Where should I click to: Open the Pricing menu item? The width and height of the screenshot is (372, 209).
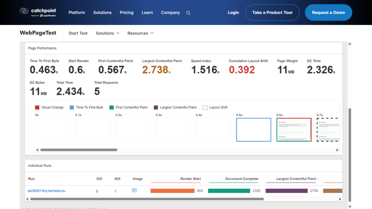pos(126,12)
